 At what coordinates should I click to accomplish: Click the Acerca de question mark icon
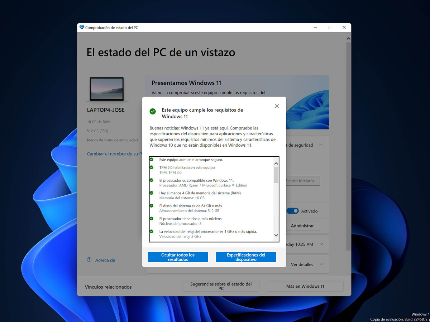pyautogui.click(x=89, y=260)
